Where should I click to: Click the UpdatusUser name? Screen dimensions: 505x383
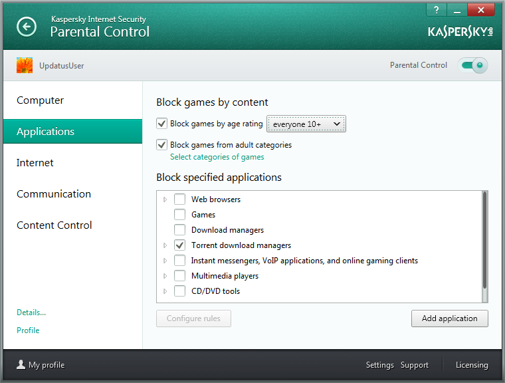click(62, 66)
